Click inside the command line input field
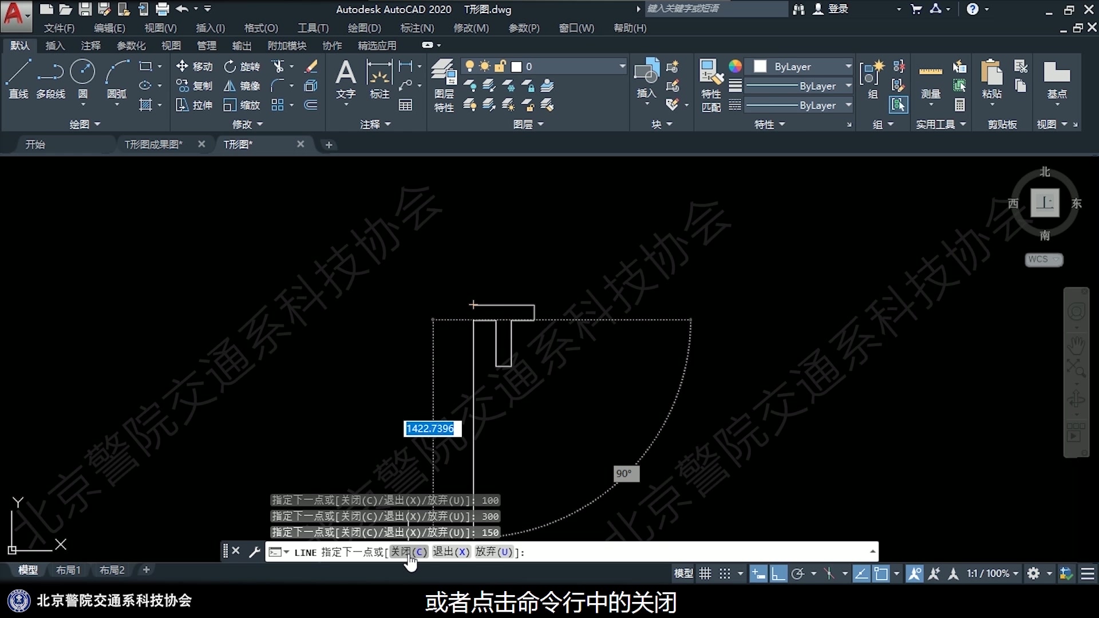This screenshot has width=1099, height=618. [630, 552]
